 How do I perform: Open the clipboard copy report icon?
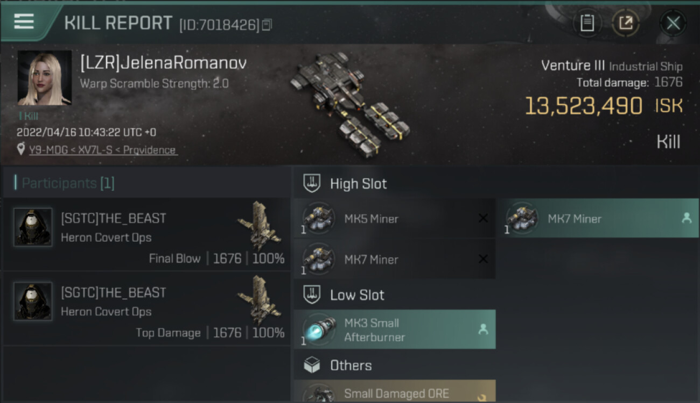click(587, 23)
